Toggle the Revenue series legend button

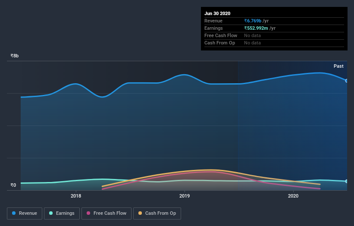pyautogui.click(x=25, y=213)
